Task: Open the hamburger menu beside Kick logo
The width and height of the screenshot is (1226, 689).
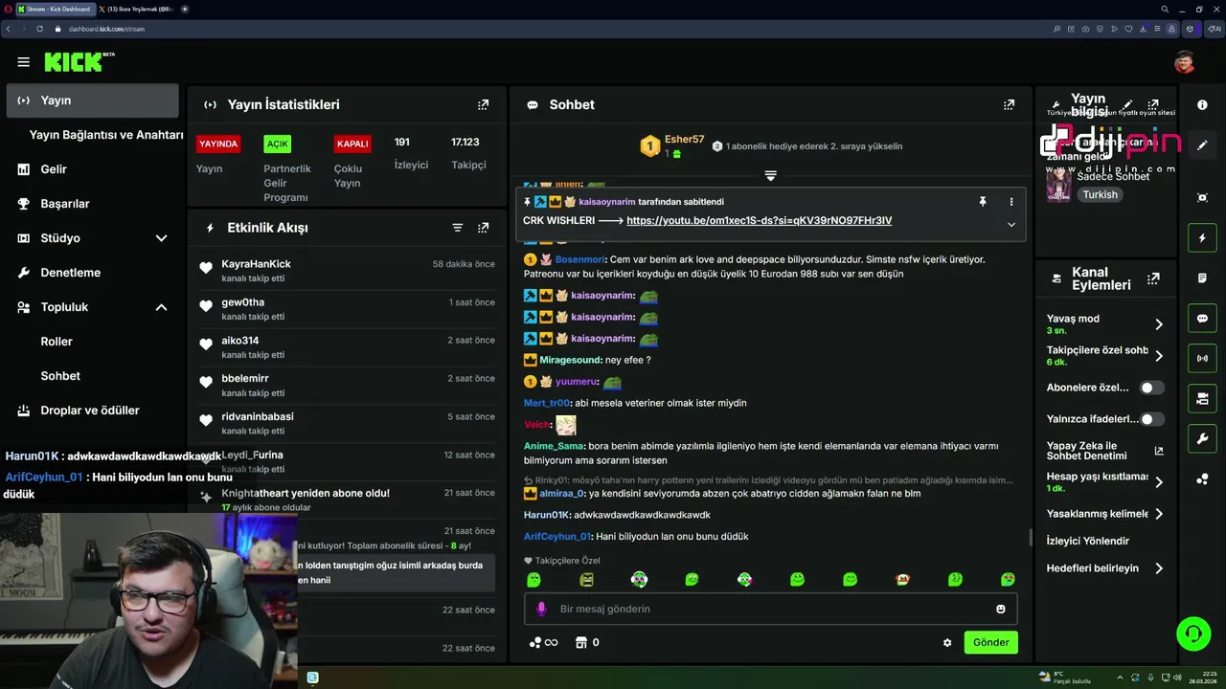Action: pyautogui.click(x=23, y=62)
